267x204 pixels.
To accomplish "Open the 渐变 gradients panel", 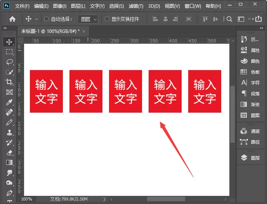I will click(250, 105).
